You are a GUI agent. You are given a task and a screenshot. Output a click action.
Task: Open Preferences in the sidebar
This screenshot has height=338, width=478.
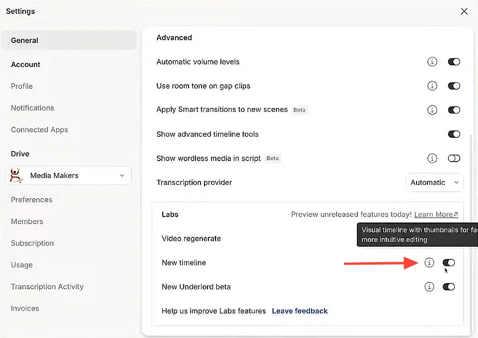click(x=31, y=200)
